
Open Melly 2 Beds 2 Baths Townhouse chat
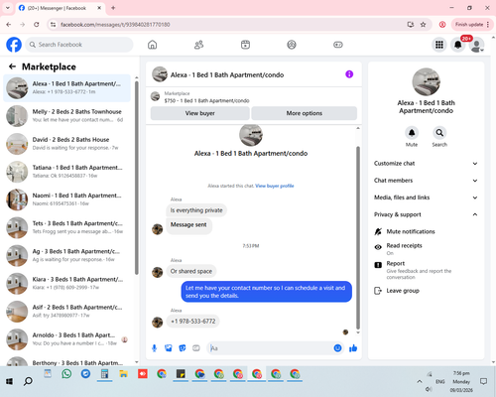pyautogui.click(x=66, y=116)
